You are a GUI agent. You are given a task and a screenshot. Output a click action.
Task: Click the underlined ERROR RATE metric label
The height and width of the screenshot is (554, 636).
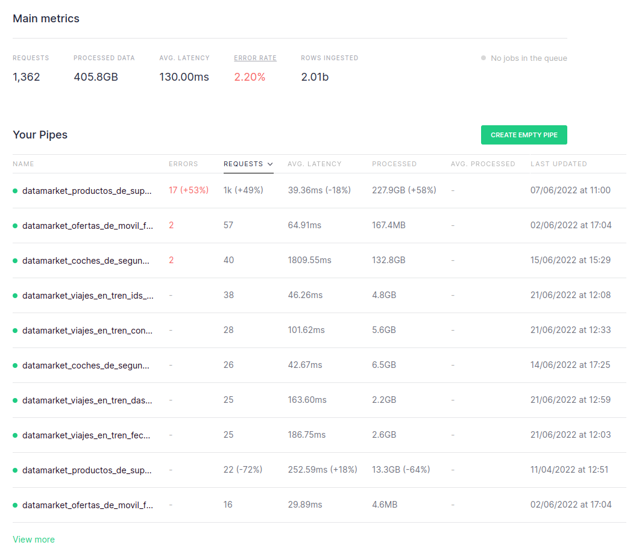point(255,58)
